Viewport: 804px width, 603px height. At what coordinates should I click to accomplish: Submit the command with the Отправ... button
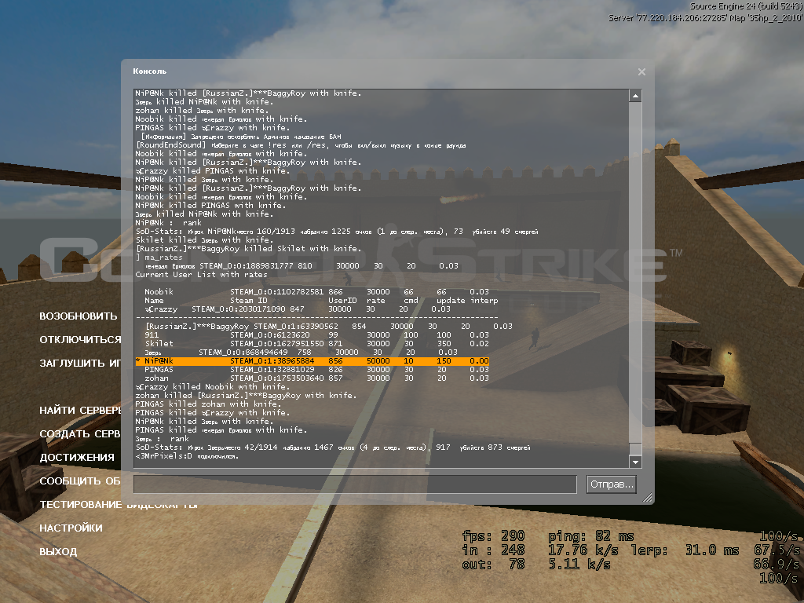coord(611,484)
